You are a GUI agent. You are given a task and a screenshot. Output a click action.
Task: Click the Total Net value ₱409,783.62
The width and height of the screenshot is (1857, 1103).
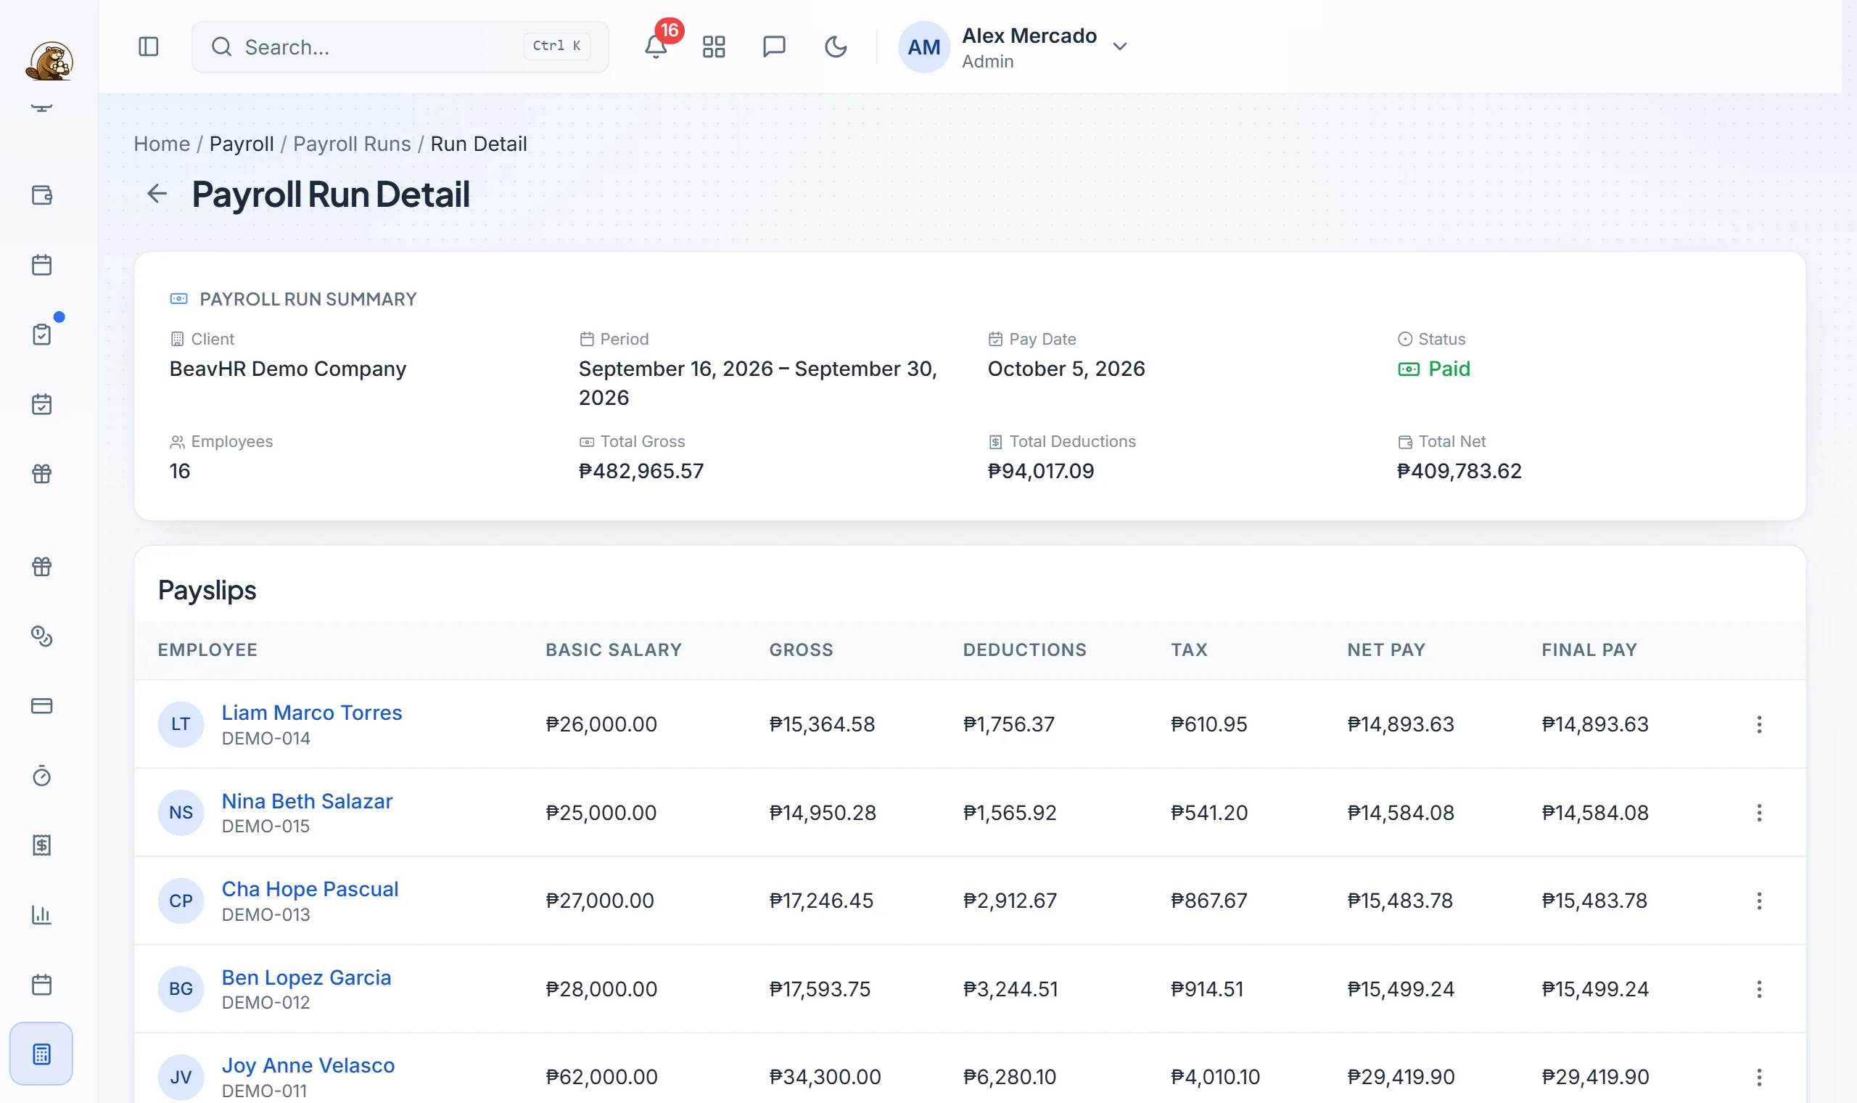(1459, 471)
